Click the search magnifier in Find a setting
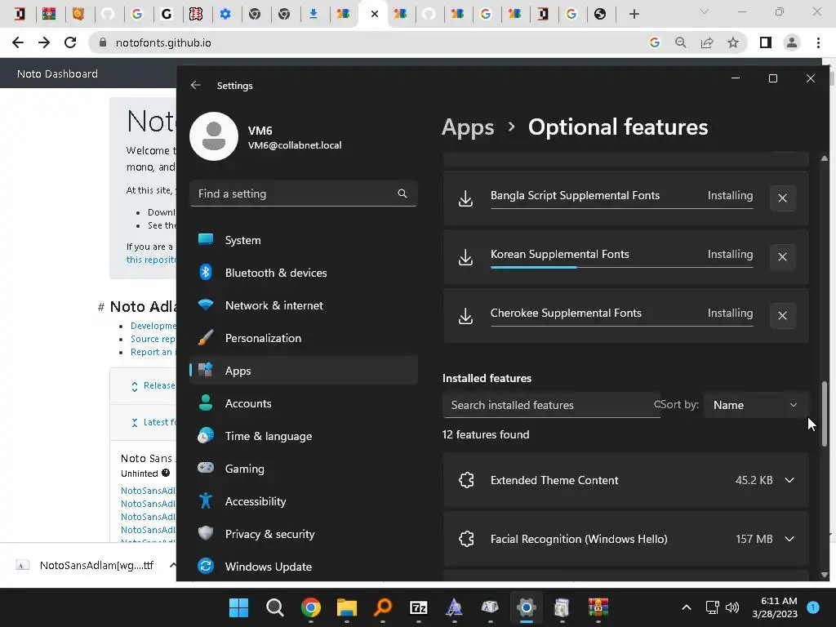The image size is (836, 627). [402, 193]
